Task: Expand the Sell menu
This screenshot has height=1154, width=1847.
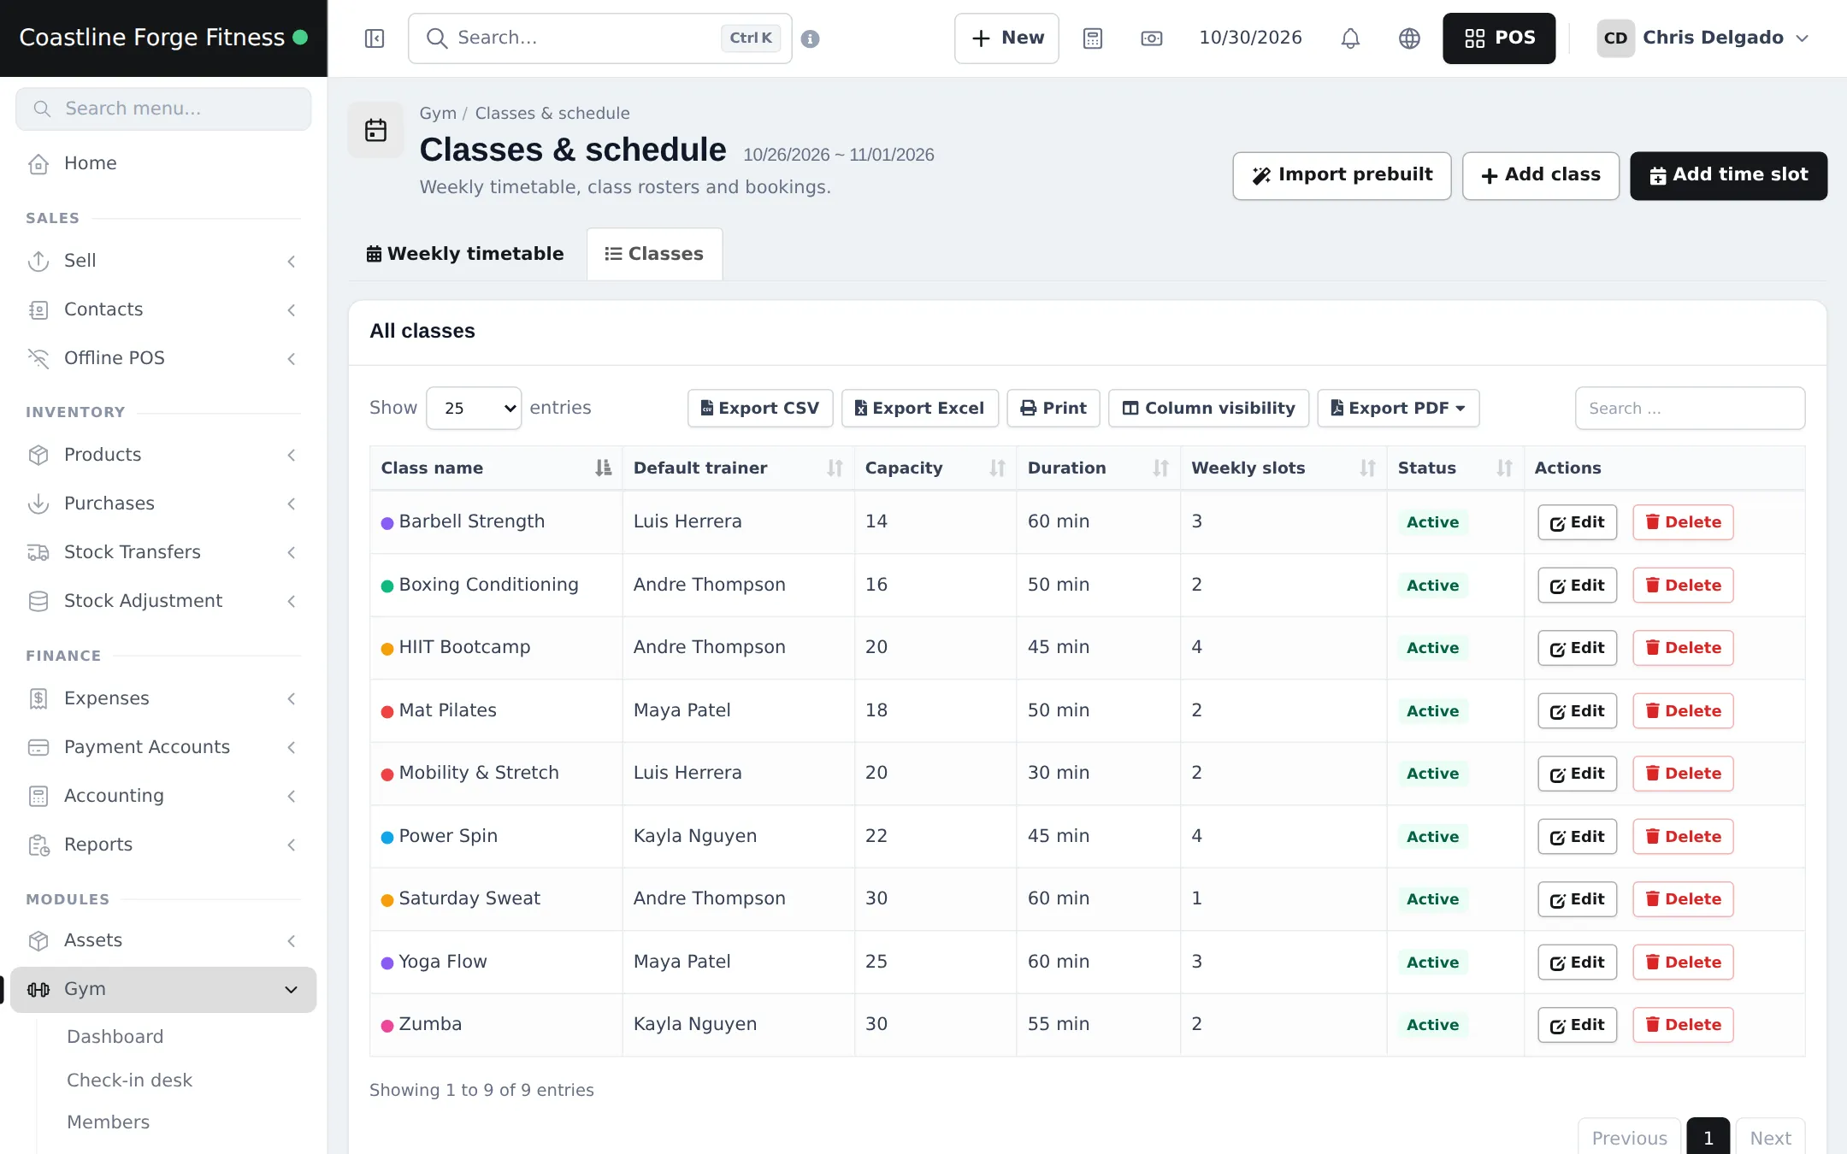Action: coord(162,261)
